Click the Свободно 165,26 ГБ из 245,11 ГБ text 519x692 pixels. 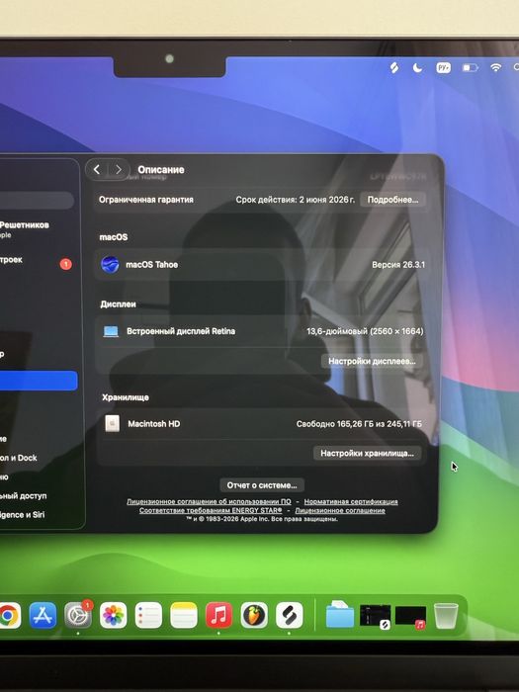click(x=359, y=424)
